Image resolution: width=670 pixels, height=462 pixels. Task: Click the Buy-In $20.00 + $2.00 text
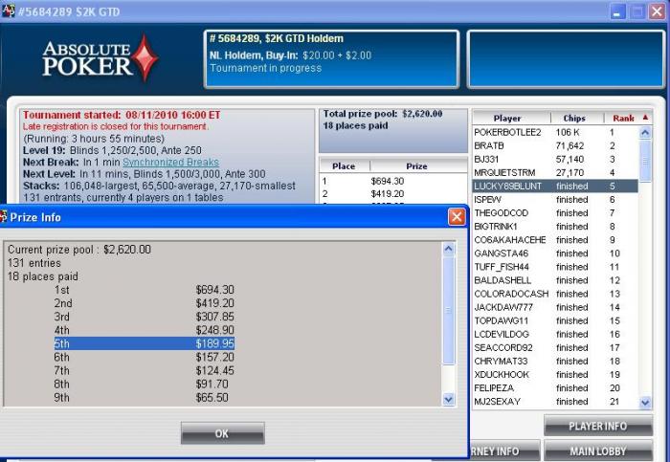(x=290, y=55)
